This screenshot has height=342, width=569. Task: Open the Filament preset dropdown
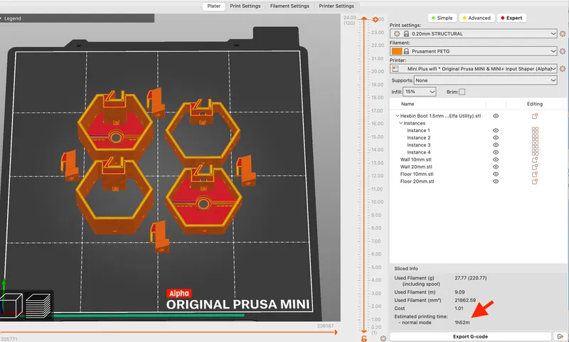tap(474, 51)
